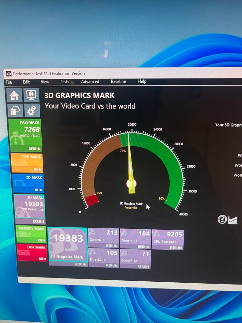The image size is (242, 323).
Task: Open the Tests menu
Action: 65,82
